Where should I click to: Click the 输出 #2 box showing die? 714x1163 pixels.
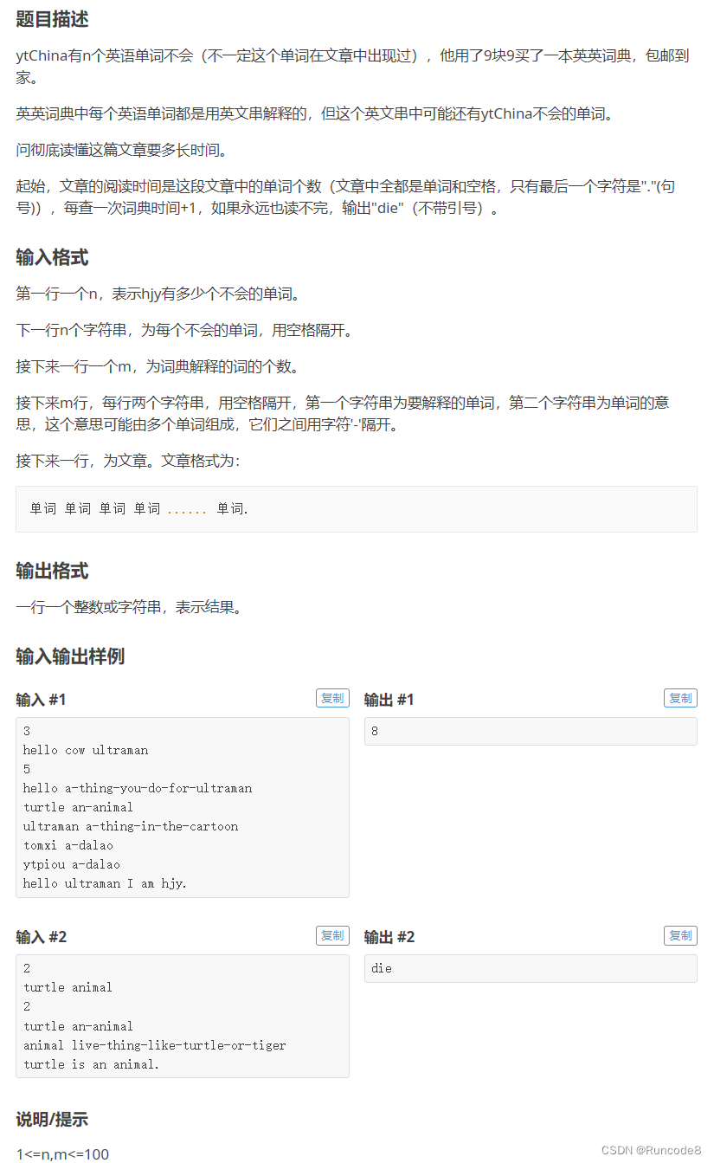(x=531, y=968)
